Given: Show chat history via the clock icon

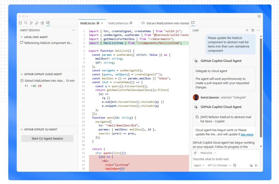Looking at the screenshot, I should pos(253,30).
